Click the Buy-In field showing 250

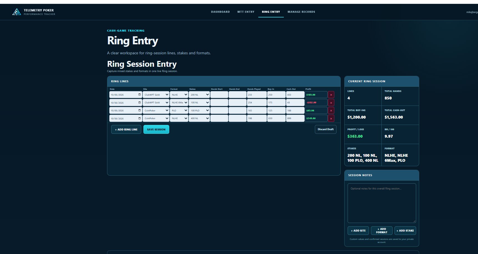click(276, 95)
